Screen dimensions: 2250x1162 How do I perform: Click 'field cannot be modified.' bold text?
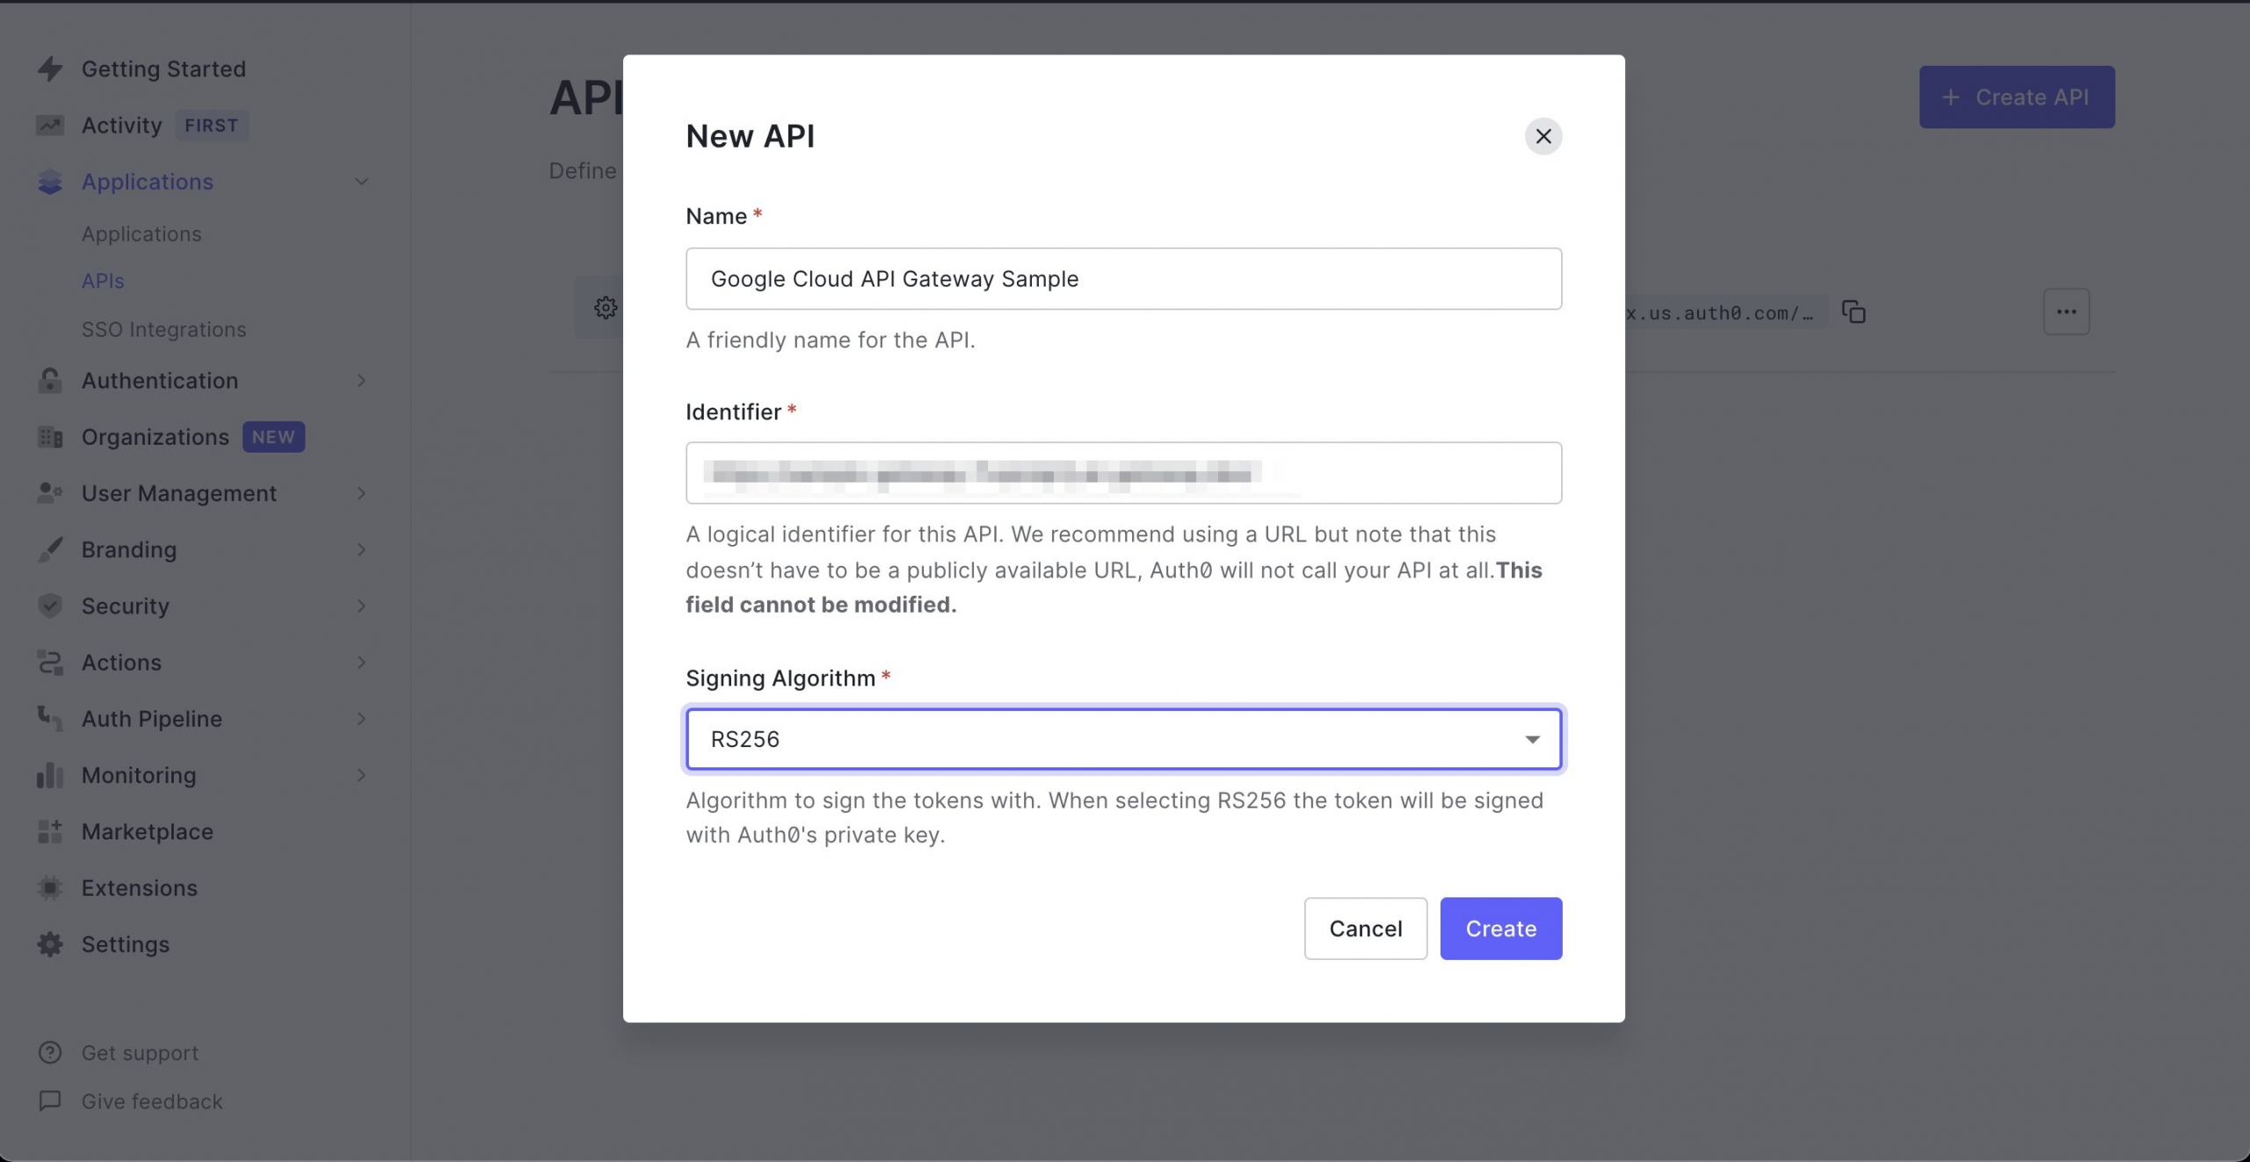click(821, 605)
